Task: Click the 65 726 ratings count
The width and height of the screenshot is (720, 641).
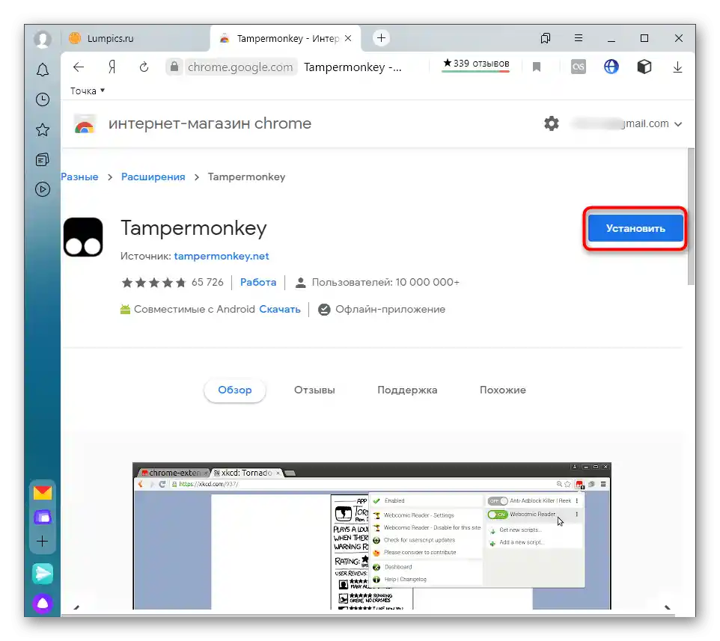Action: (207, 282)
